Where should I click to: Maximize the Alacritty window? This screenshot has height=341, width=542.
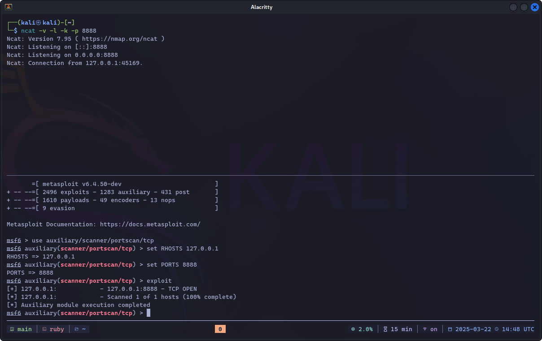tap(524, 7)
